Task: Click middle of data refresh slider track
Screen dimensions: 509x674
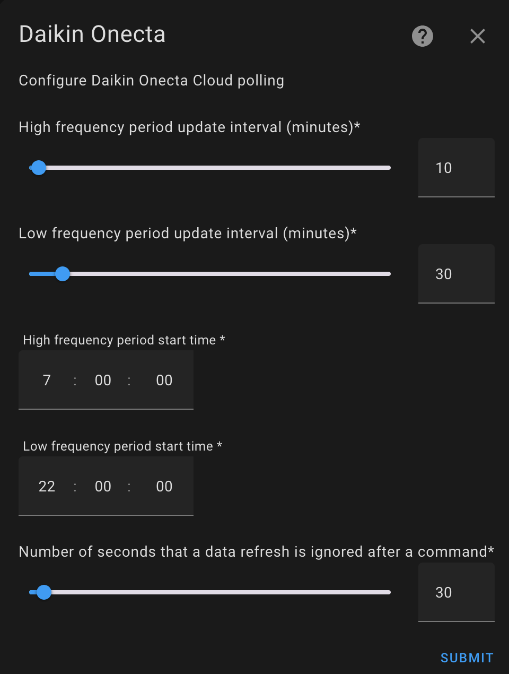Action: click(x=210, y=592)
